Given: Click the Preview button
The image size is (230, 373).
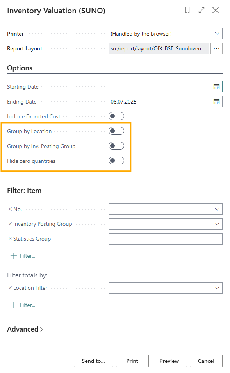Looking at the screenshot, I should tap(169, 361).
